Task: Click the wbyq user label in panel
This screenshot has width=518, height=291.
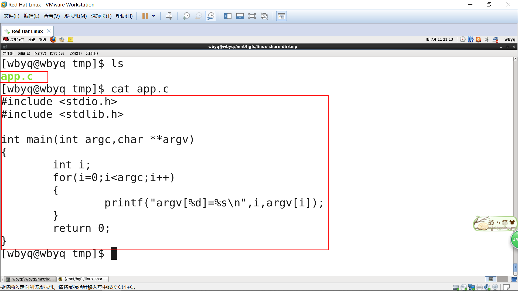Action: coord(510,39)
